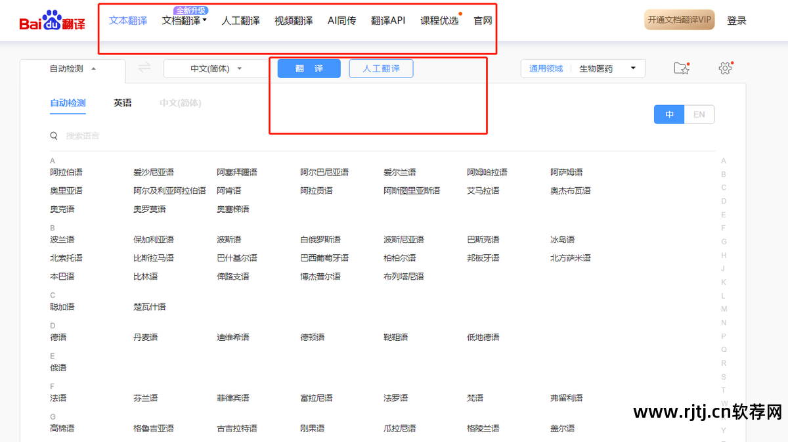Choose 阿拉伯语 from language list
Viewport: 788px width, 442px height.
click(x=66, y=172)
